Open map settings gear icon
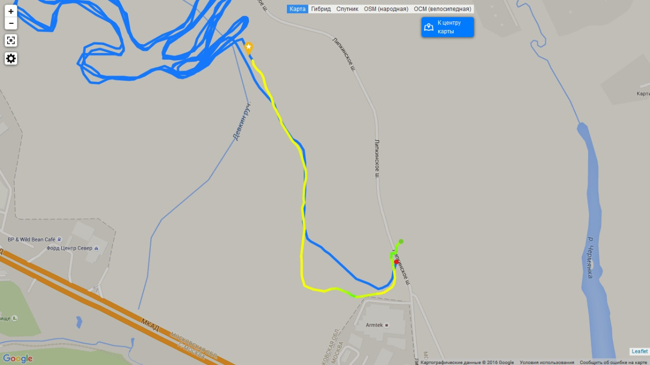The height and width of the screenshot is (365, 650). (x=11, y=58)
